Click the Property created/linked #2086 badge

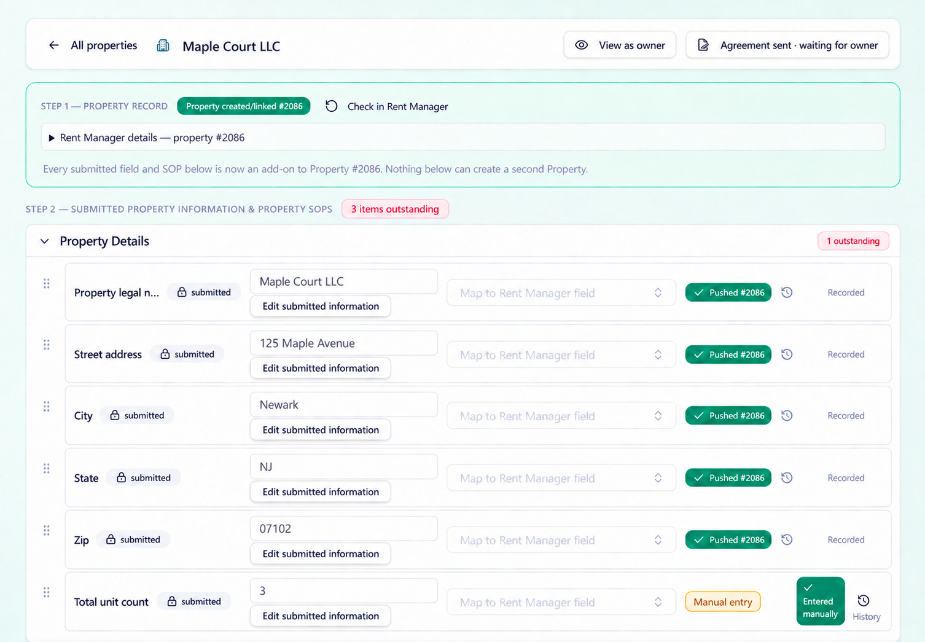(x=244, y=106)
